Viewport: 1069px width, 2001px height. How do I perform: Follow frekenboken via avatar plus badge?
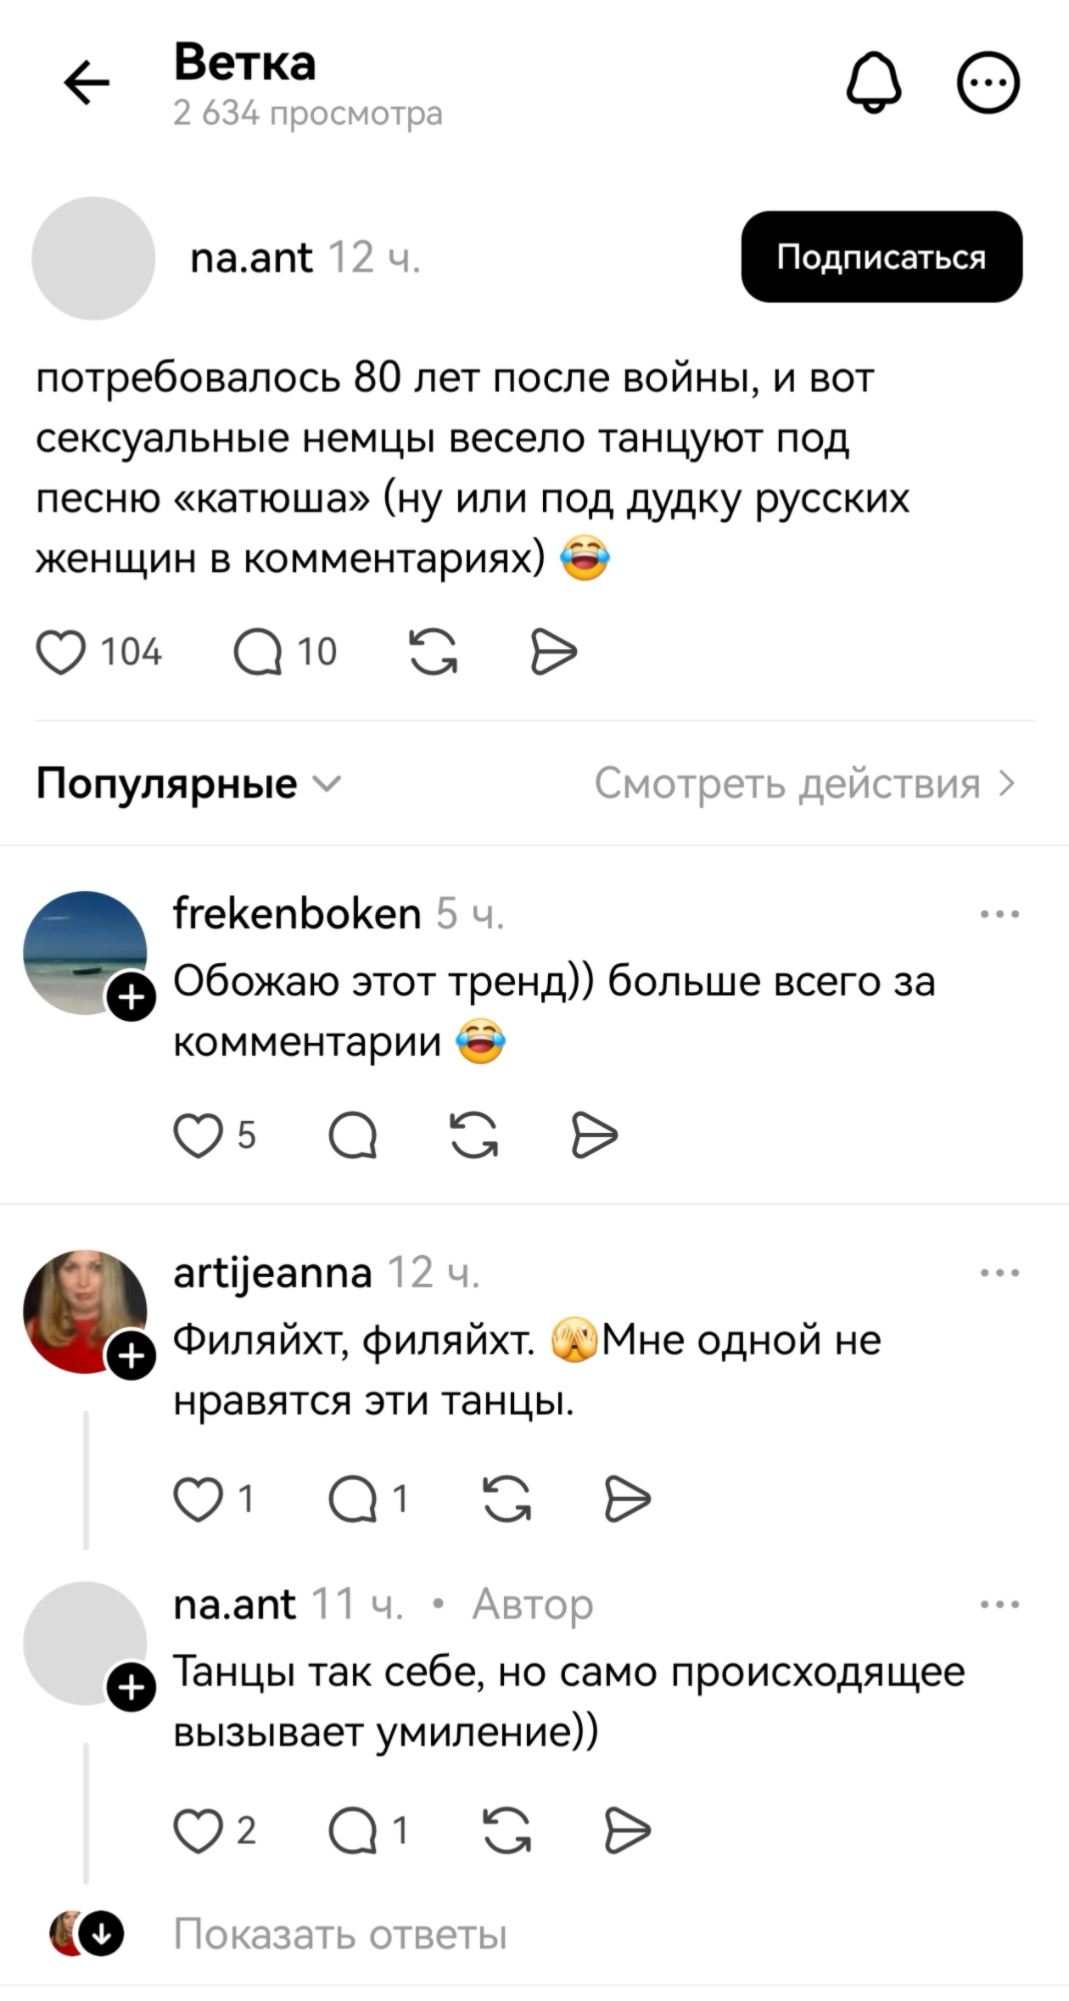pos(132,998)
